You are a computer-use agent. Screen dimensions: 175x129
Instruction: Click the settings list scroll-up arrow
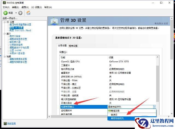point(157,57)
